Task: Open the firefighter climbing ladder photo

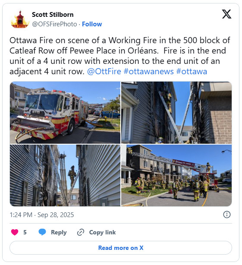Action: [65, 175]
